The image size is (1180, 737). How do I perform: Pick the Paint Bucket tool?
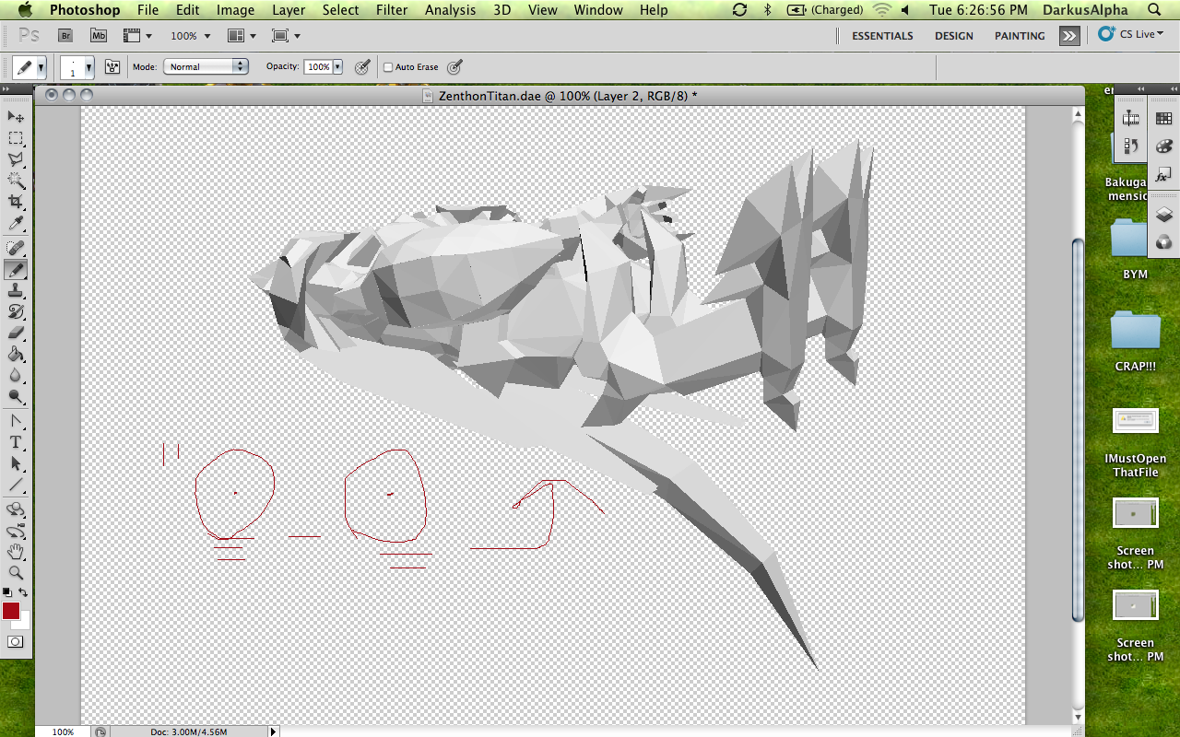(x=16, y=355)
